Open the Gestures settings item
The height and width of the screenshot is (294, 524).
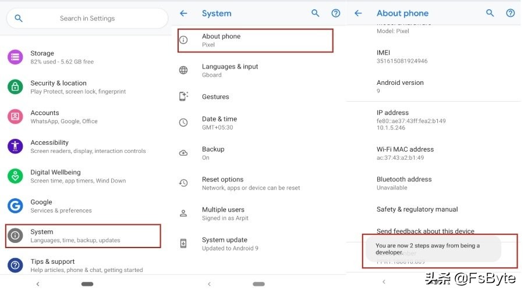click(215, 96)
